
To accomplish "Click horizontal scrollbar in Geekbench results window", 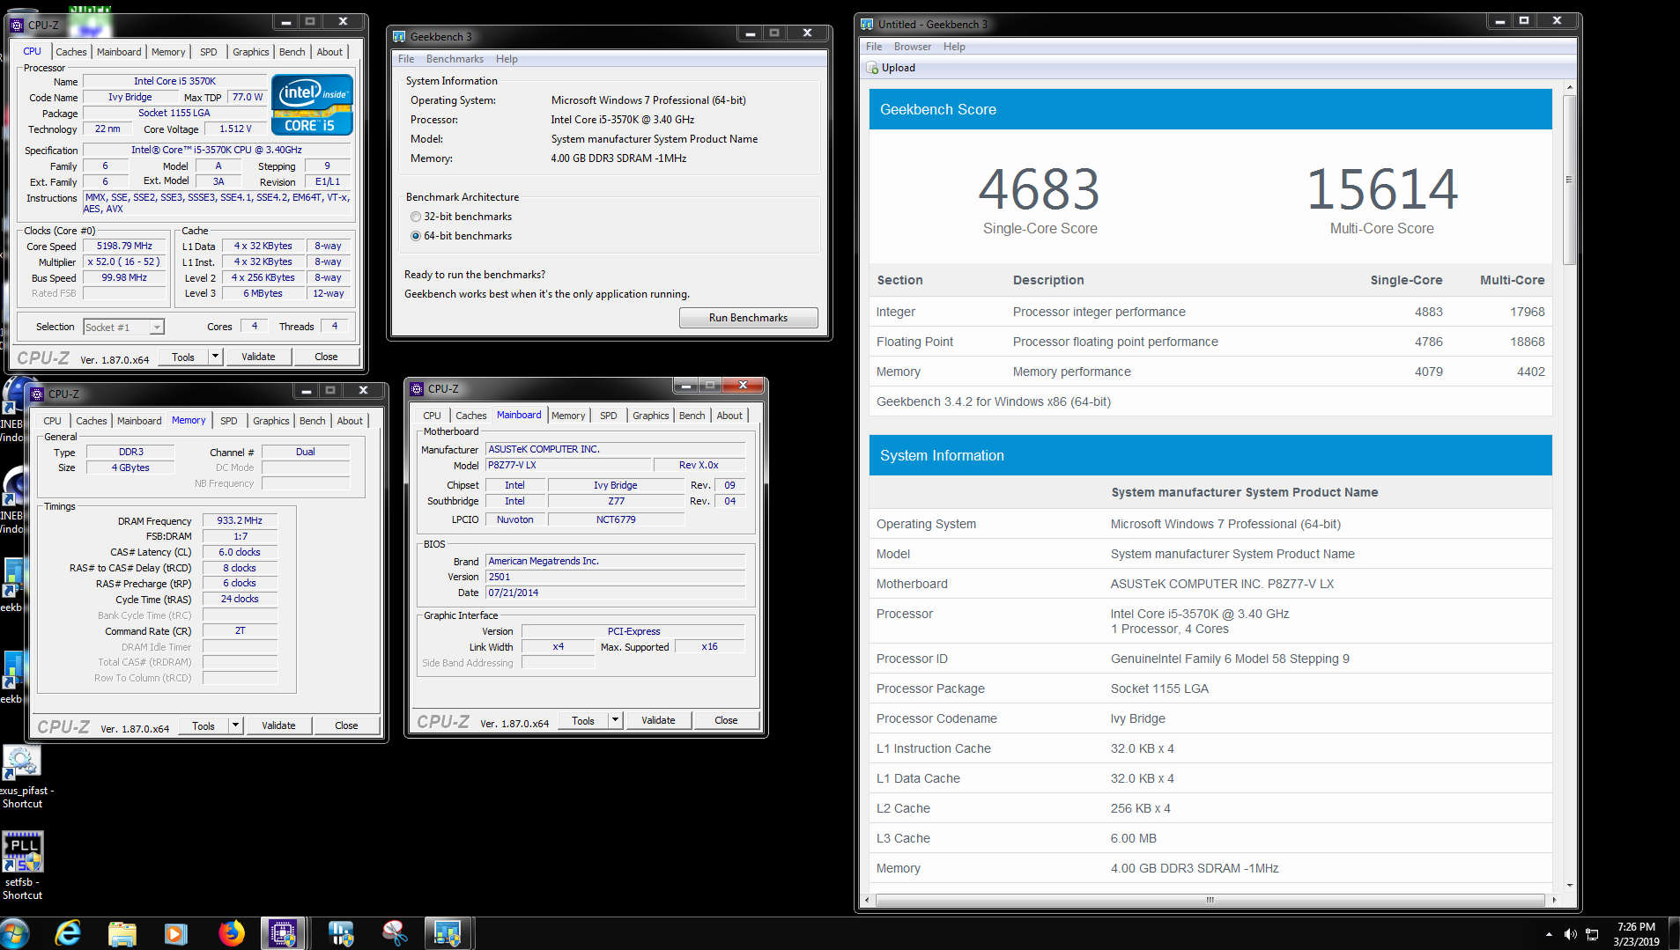I will pos(1210,900).
